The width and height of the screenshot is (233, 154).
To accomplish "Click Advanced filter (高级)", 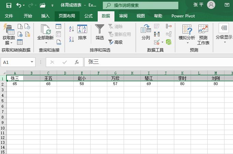I will [x=115, y=42].
